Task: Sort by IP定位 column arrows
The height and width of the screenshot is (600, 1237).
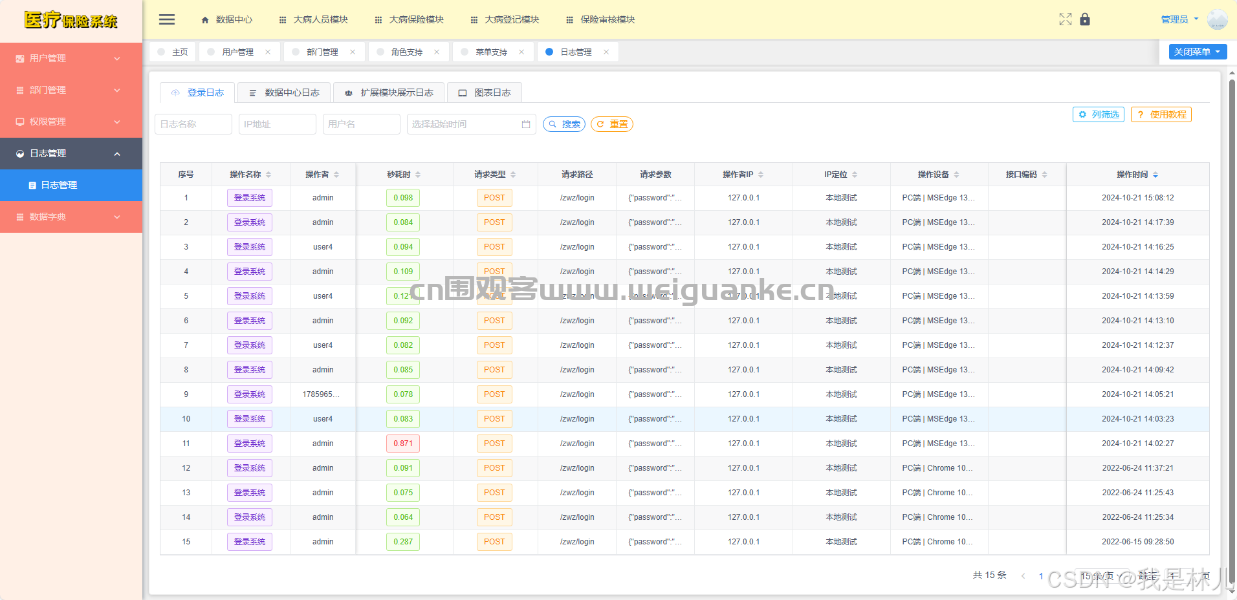Action: point(855,175)
